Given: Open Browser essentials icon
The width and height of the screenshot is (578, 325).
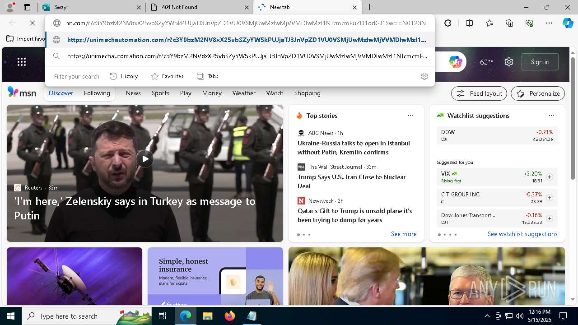Looking at the screenshot, I should coord(529,23).
